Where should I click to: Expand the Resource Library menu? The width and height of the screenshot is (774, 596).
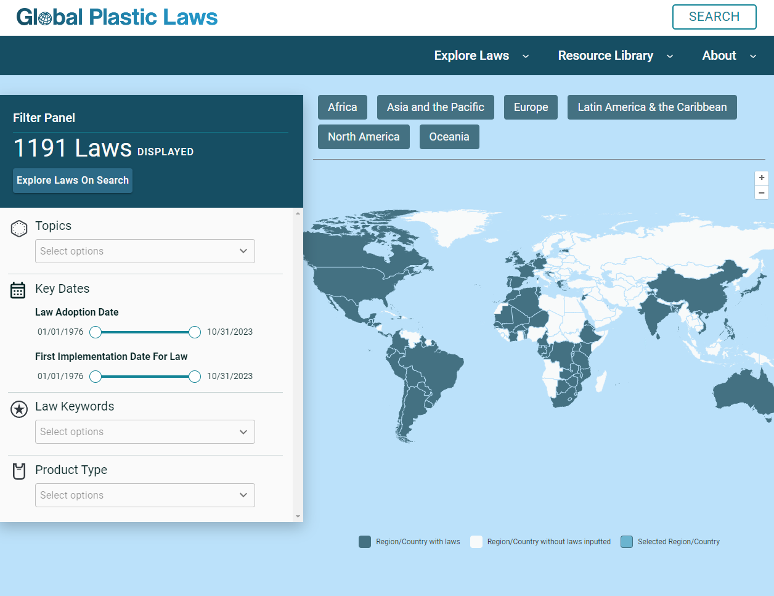(x=614, y=55)
